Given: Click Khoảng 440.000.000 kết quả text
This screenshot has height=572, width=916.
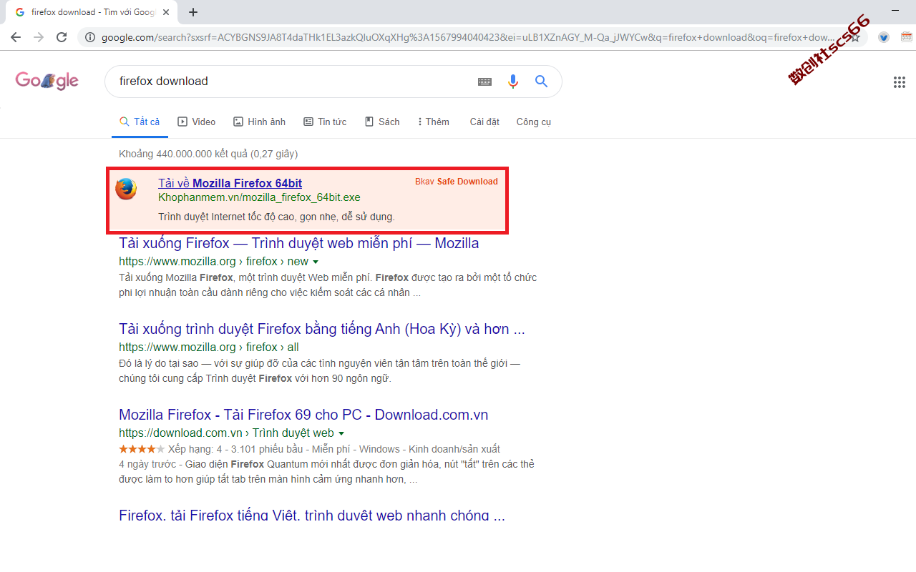Looking at the screenshot, I should pyautogui.click(x=208, y=154).
